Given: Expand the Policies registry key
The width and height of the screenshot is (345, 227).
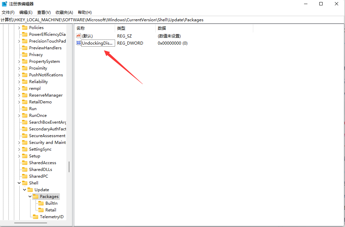Looking at the screenshot, I should point(20,27).
